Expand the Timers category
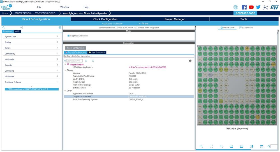 tap(31, 48)
